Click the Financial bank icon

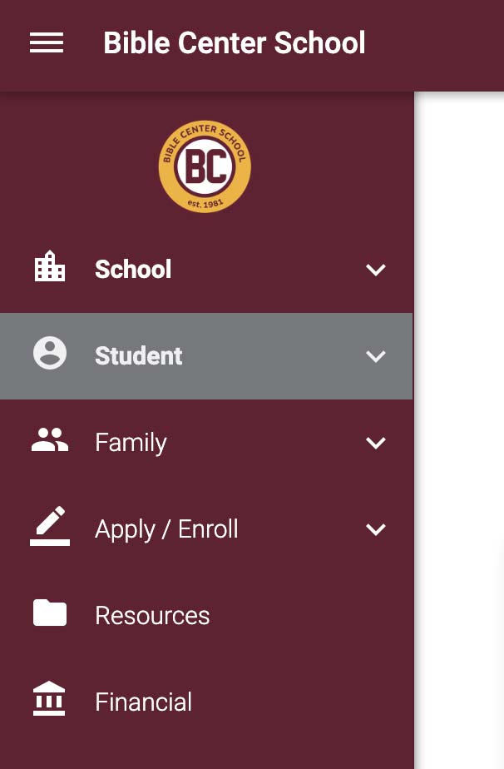click(x=49, y=698)
